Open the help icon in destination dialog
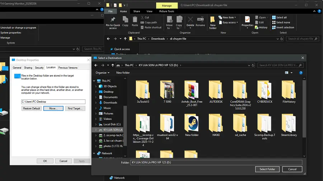 click(301, 73)
